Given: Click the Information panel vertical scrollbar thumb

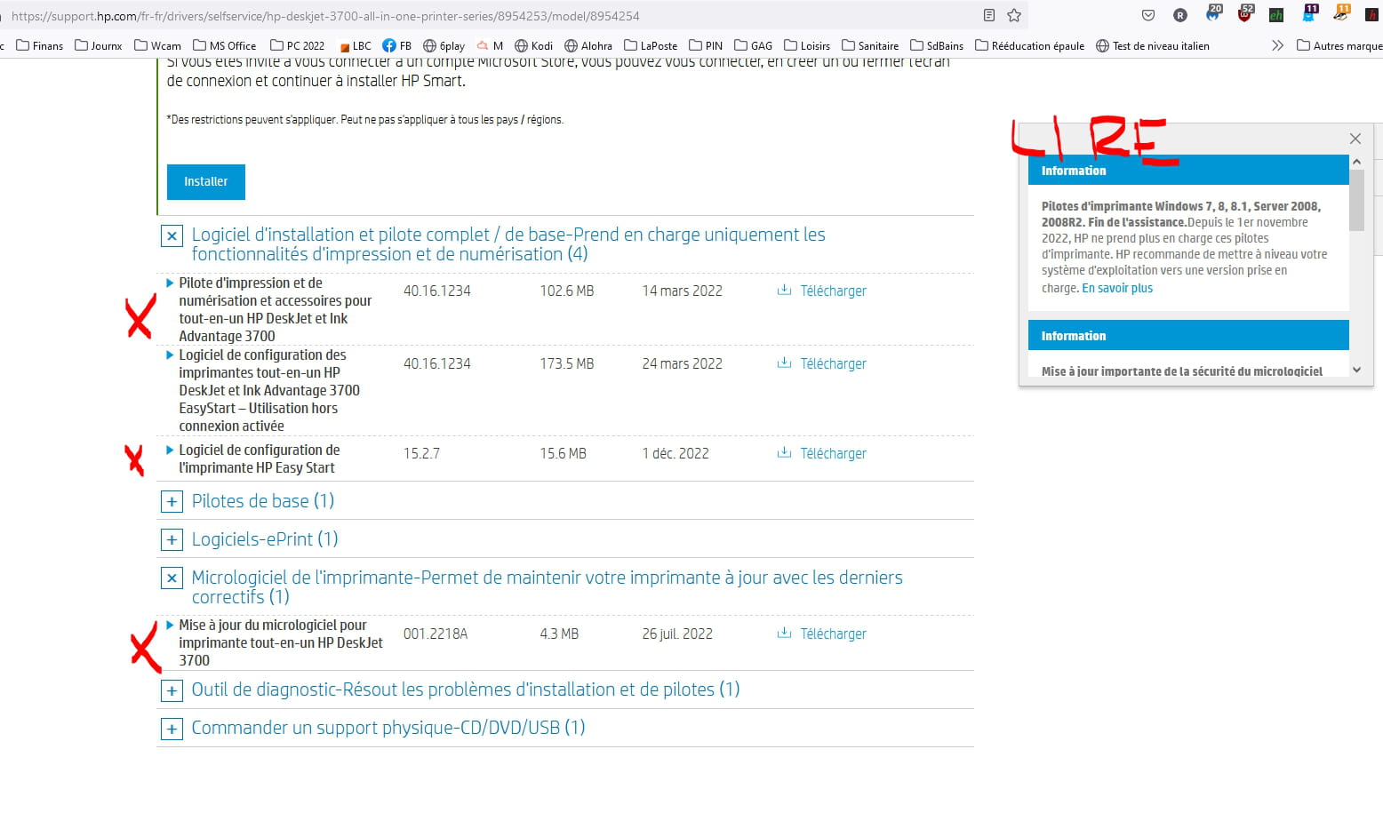Looking at the screenshot, I should coord(1356,200).
